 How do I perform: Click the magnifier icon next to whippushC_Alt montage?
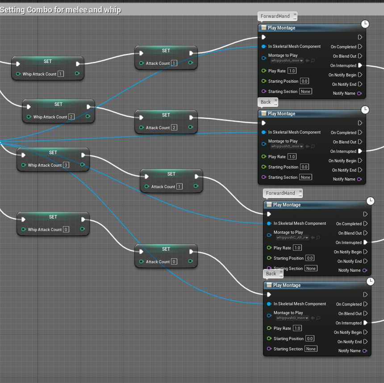[318, 238]
